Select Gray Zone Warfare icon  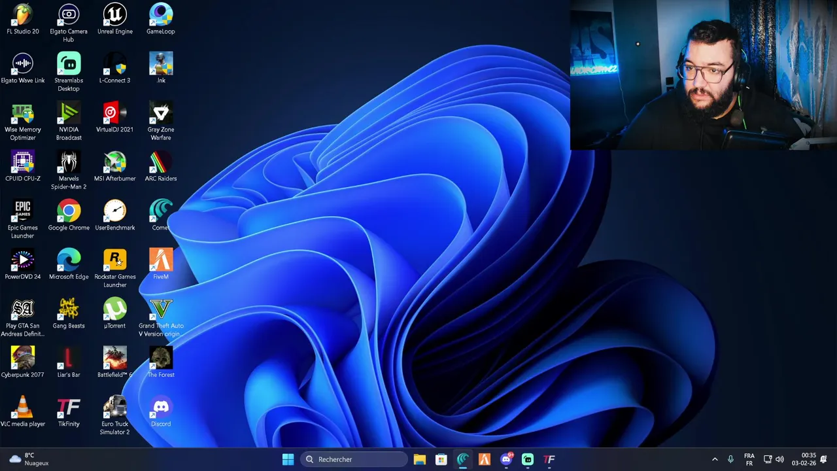(161, 121)
